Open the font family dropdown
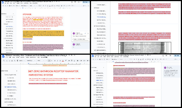182x108 pixels. tap(41, 61)
